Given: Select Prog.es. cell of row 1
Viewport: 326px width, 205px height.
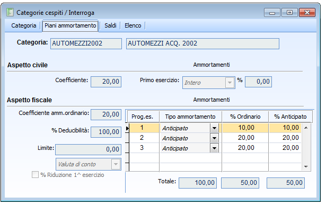Looking at the screenshot, I should tap(144, 128).
